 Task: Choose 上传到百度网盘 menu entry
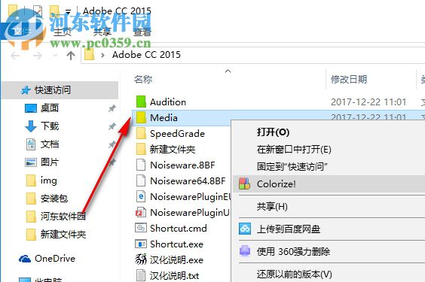click(289, 229)
